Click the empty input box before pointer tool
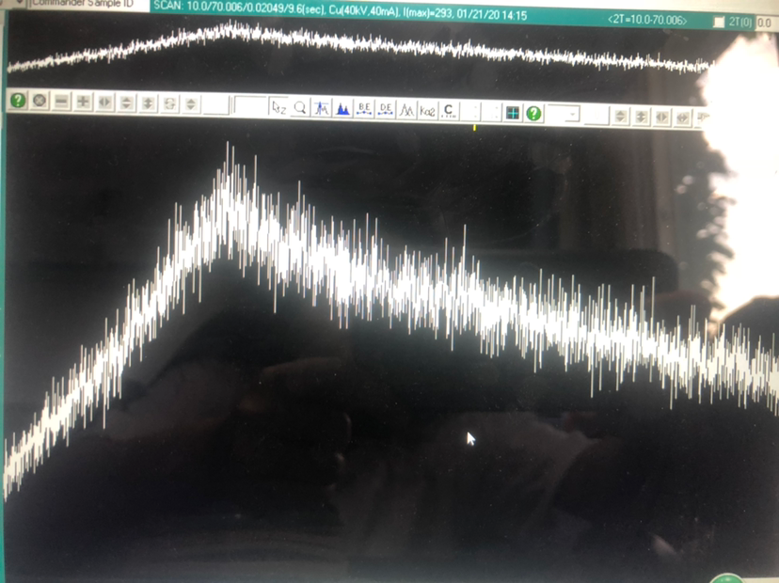Image resolution: width=779 pixels, height=583 pixels. click(249, 107)
